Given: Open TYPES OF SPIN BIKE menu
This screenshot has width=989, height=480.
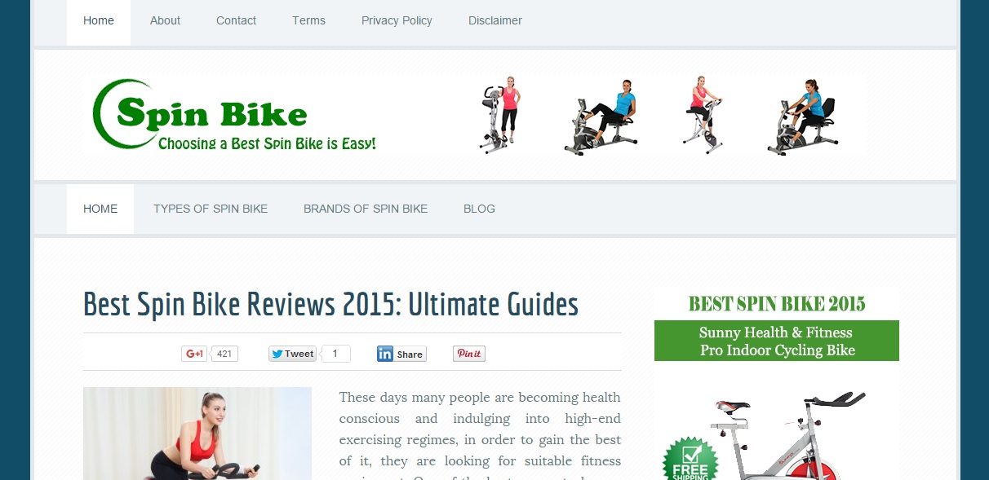Looking at the screenshot, I should pos(211,209).
